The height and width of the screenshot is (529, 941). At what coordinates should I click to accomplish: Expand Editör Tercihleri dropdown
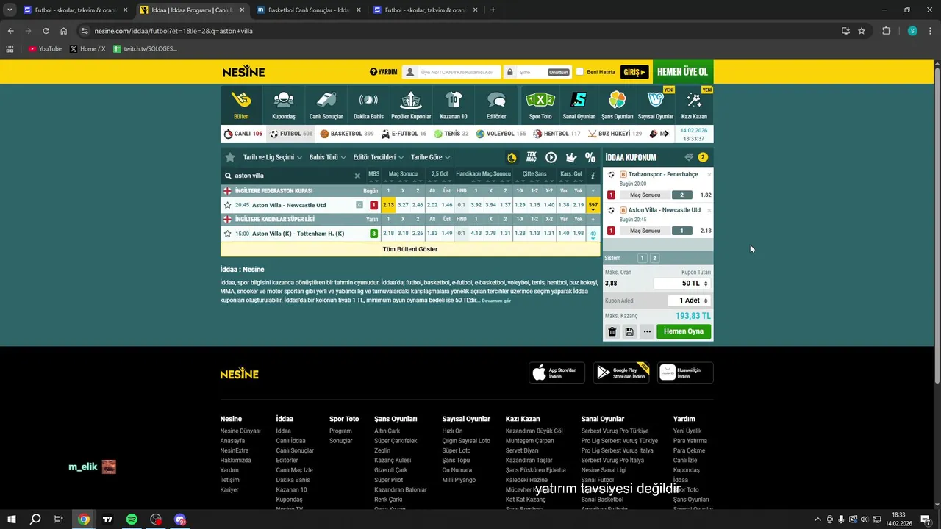point(379,157)
